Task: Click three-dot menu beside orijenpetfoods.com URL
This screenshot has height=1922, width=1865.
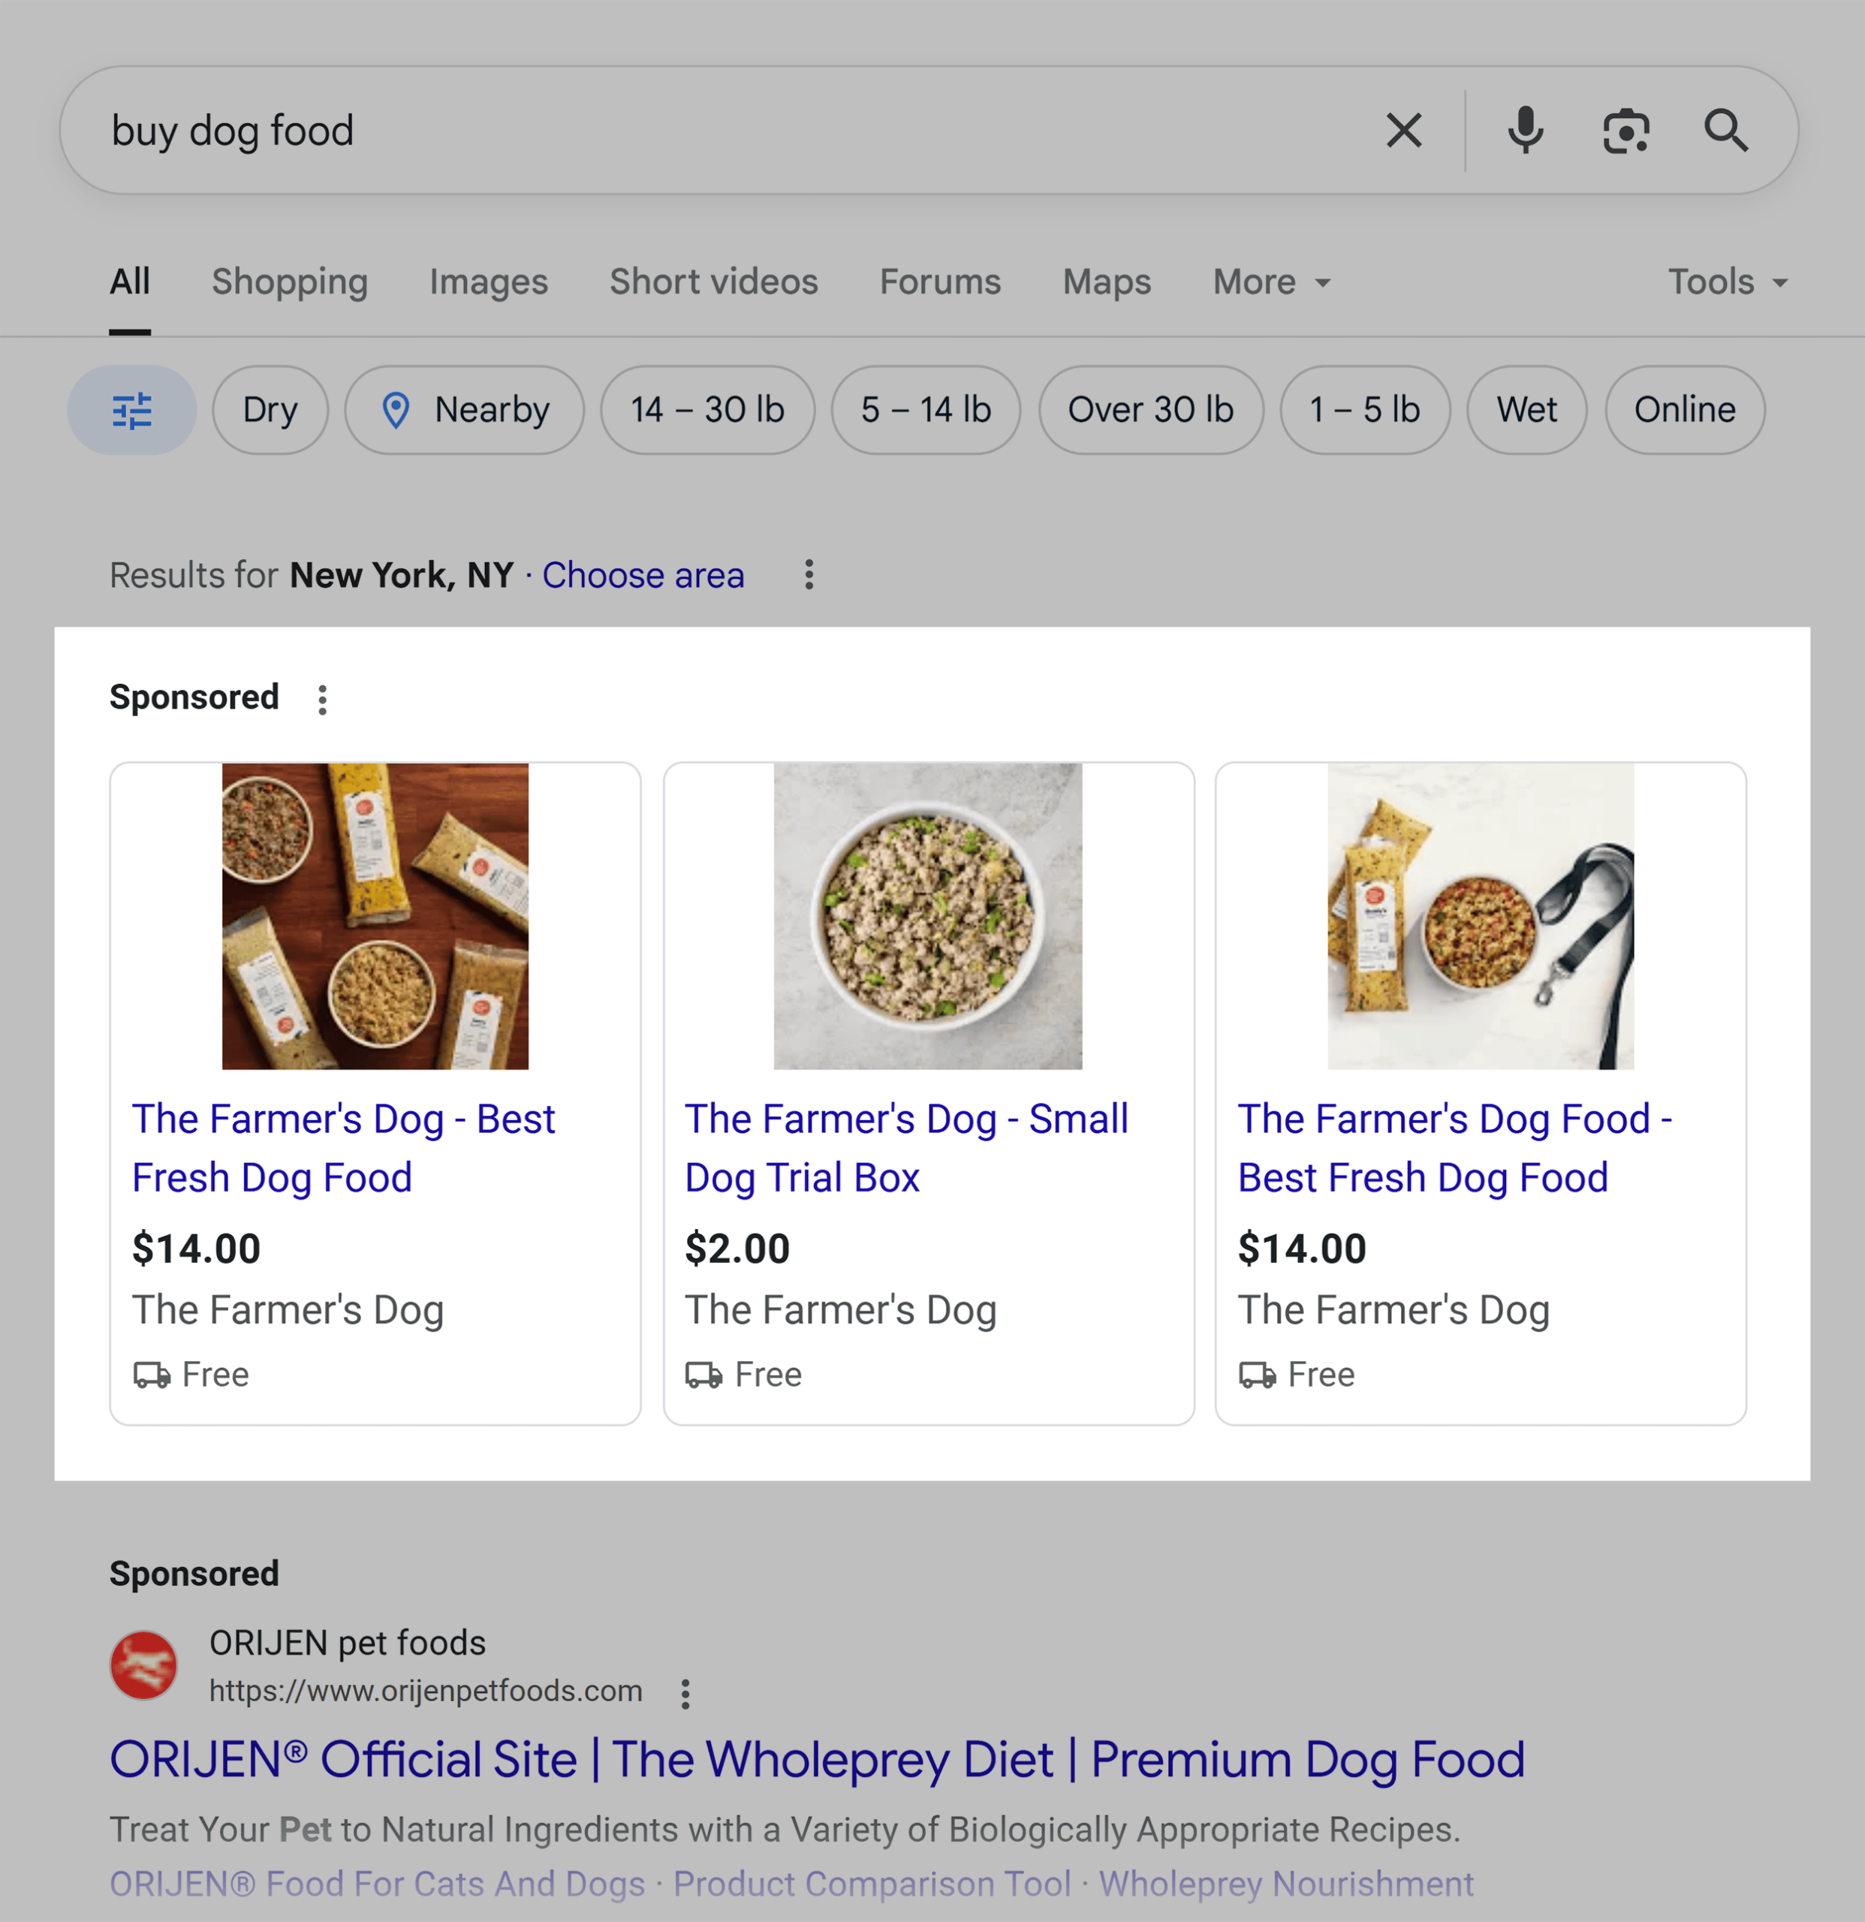Action: (x=685, y=1694)
